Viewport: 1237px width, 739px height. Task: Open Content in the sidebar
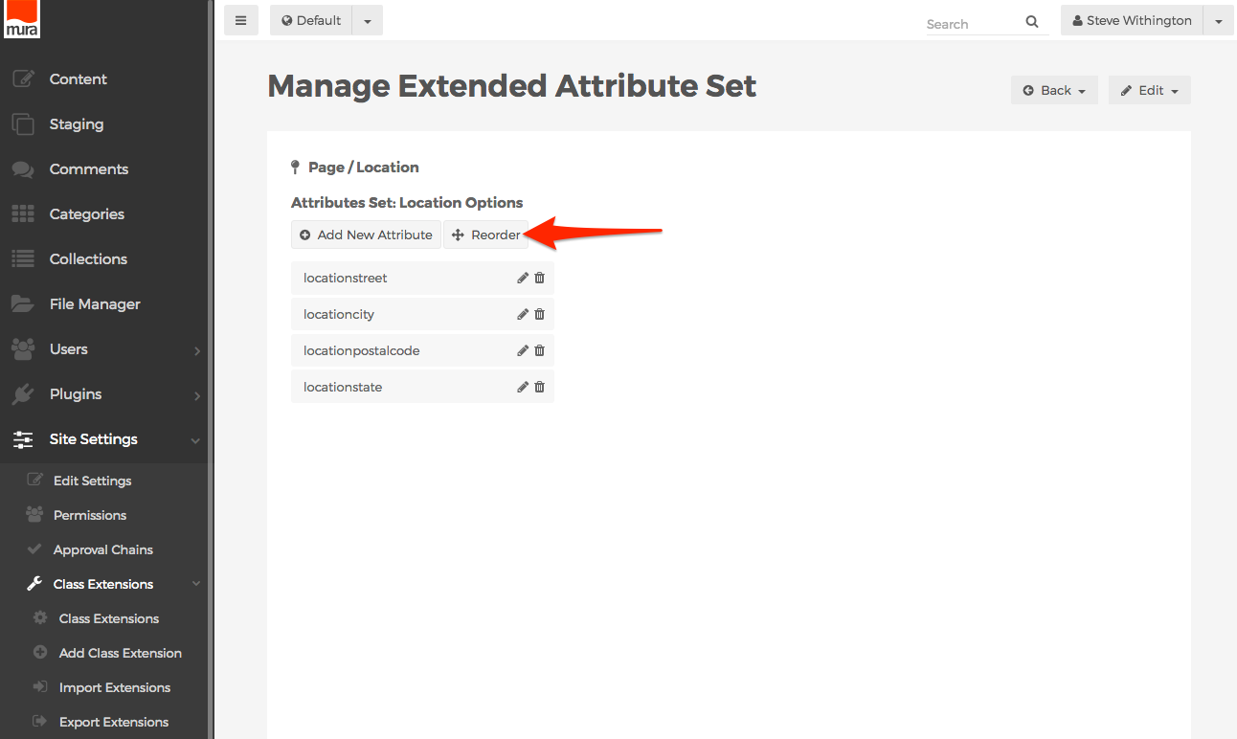pyautogui.click(x=79, y=79)
